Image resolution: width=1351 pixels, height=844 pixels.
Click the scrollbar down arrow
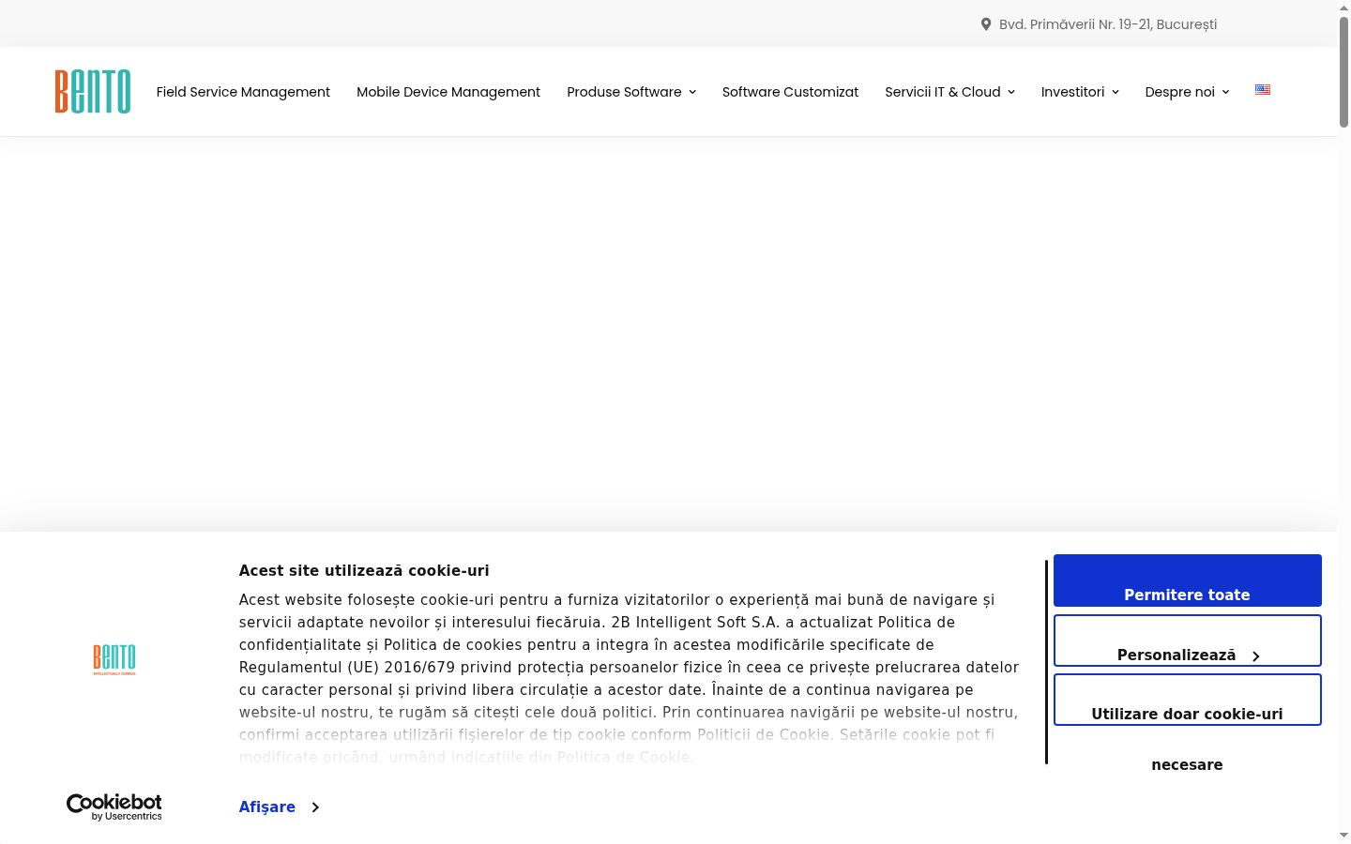pos(1343,835)
